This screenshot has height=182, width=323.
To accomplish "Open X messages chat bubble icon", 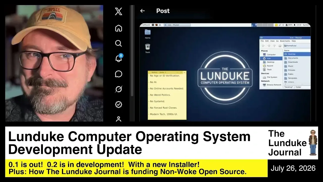I will [x=119, y=74].
